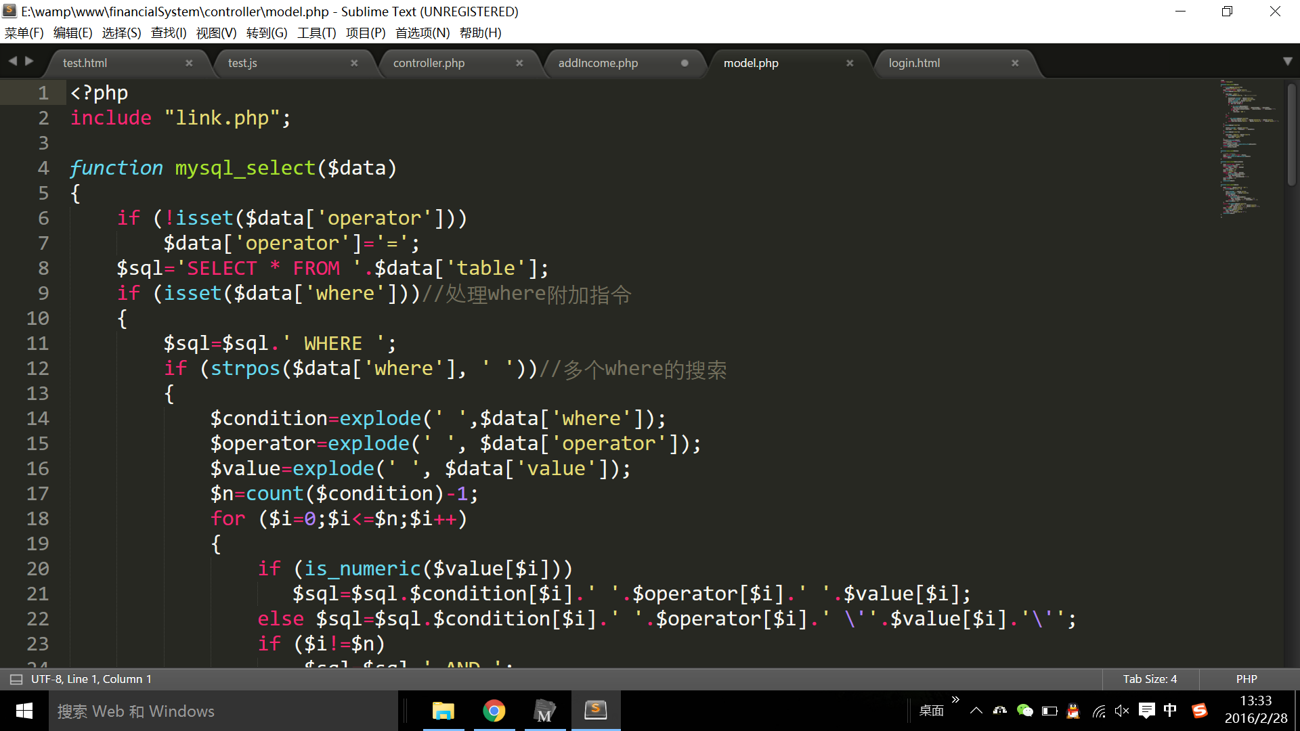The width and height of the screenshot is (1300, 731).
Task: Close the model.php tab
Action: [x=850, y=63]
